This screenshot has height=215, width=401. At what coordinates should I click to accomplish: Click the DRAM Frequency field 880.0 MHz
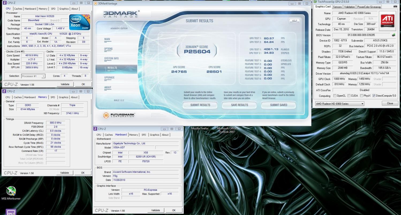tap(56, 123)
